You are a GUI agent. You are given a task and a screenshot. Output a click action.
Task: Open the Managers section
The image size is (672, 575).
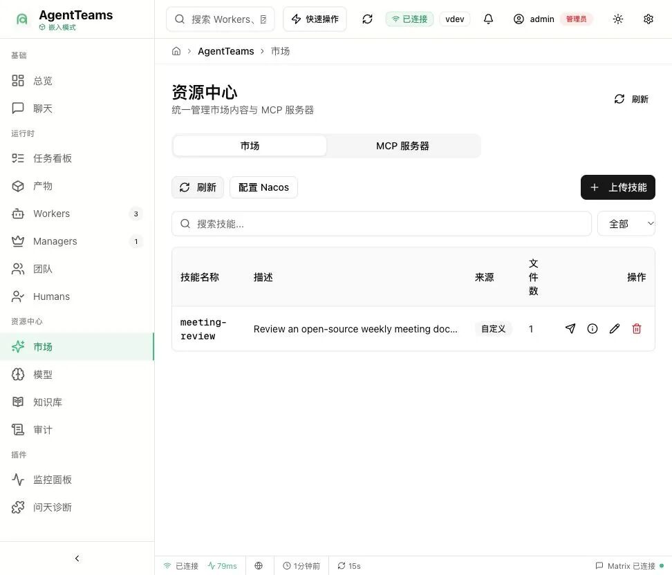click(77, 241)
